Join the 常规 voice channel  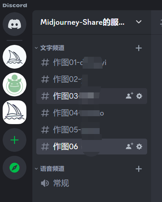coord(92,183)
